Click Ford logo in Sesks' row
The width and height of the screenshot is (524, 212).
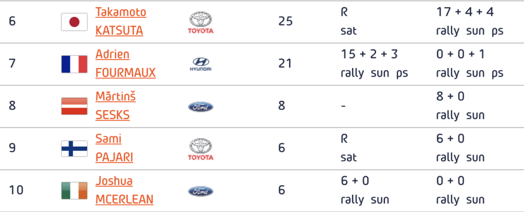click(201, 106)
